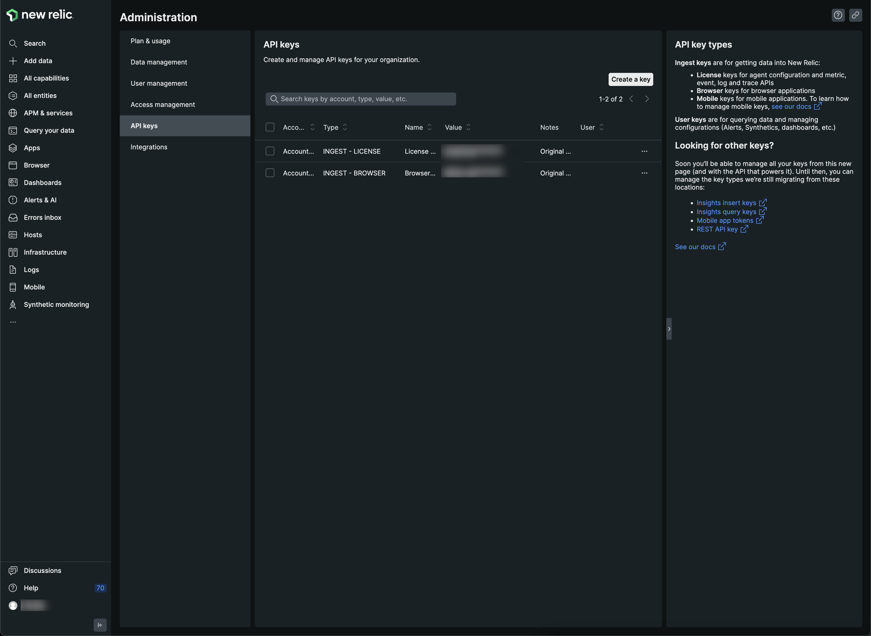871x636 pixels.
Task: Click the Mobile phone icon
Action: (13, 287)
